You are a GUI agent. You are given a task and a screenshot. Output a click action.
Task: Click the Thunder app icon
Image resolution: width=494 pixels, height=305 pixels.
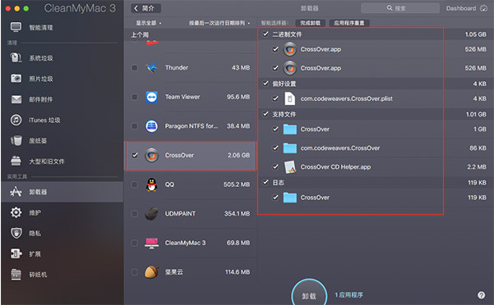[x=152, y=67]
